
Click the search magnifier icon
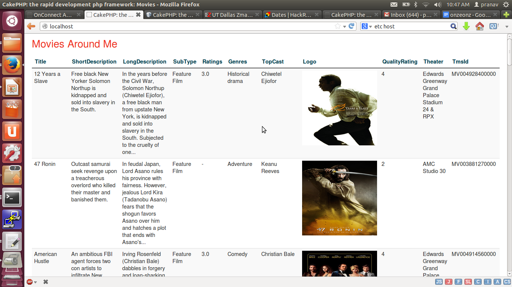[454, 26]
